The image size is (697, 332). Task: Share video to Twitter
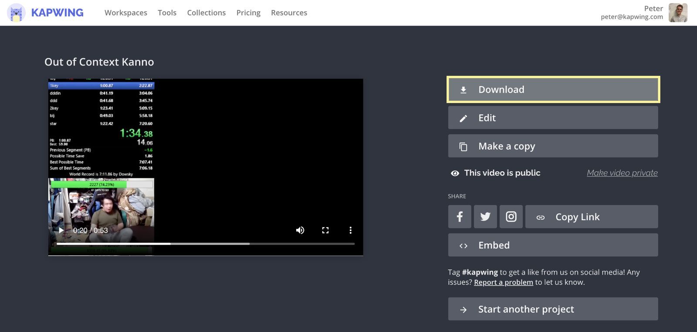(485, 217)
